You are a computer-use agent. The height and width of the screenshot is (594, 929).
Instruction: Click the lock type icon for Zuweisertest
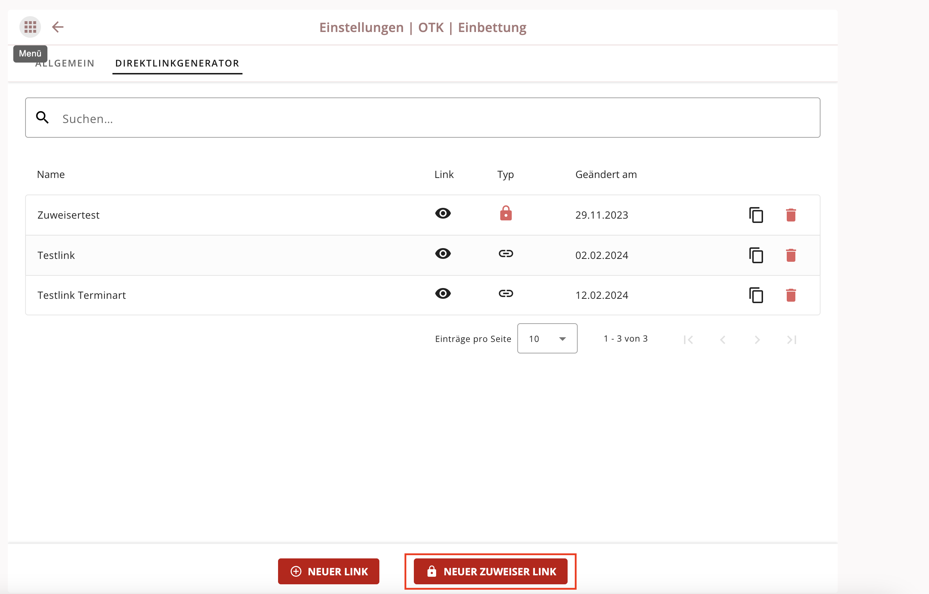506,213
